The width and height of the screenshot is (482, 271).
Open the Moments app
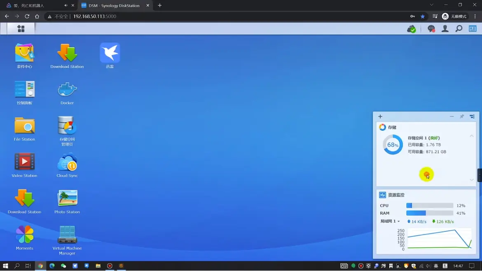pos(24,235)
